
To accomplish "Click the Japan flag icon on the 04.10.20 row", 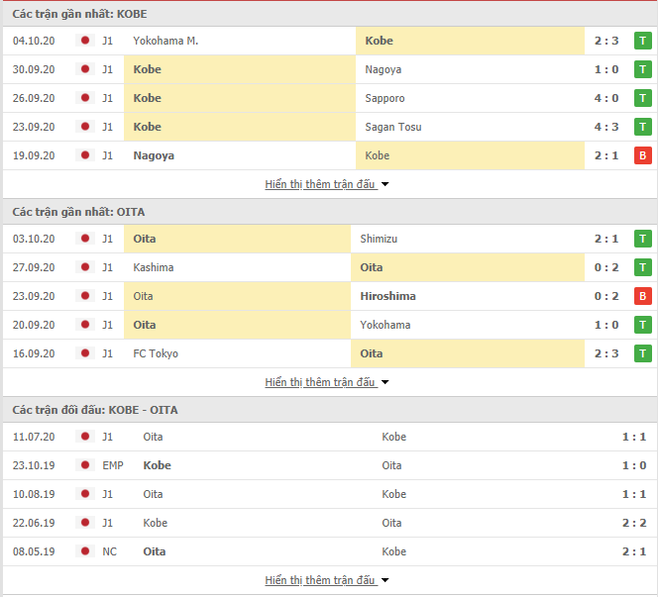I will pos(85,41).
